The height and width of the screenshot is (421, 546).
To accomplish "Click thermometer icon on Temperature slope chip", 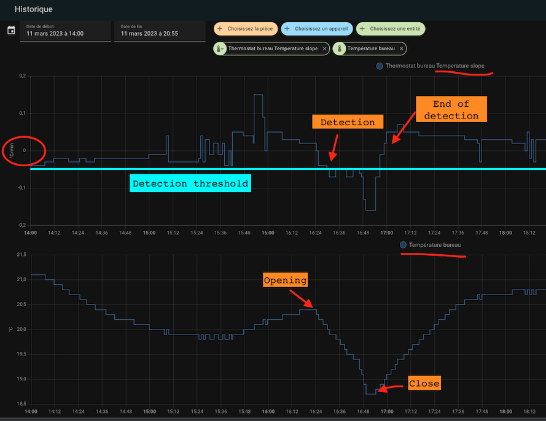I will point(220,48).
